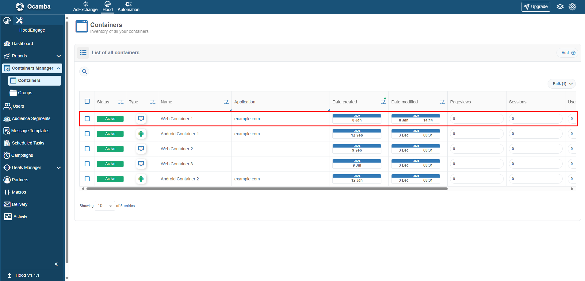The image size is (585, 281).
Task: Open the settings gear icon
Action: (572, 6)
